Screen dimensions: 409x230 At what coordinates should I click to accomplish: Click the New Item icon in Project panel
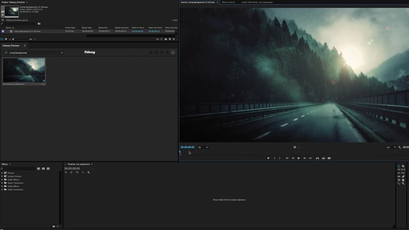[x=170, y=39]
